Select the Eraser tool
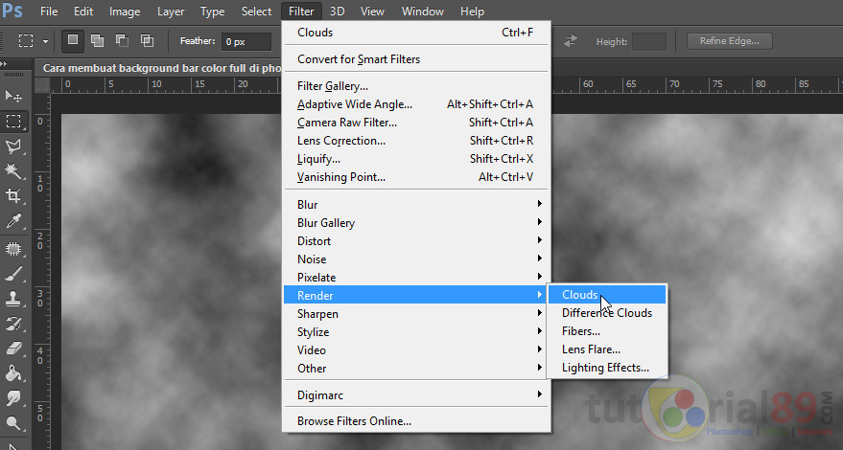 coord(13,349)
